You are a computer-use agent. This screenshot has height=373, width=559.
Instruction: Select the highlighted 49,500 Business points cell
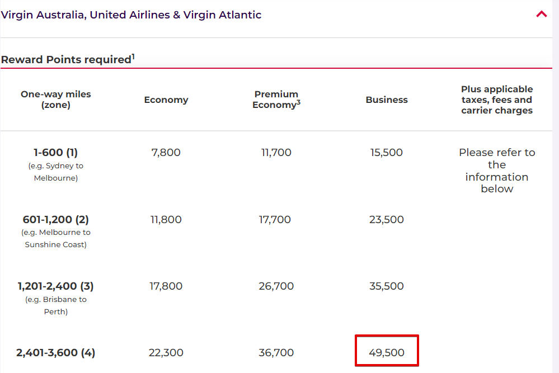pos(387,351)
